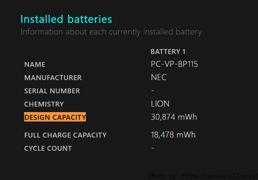This screenshot has height=180, width=258.
Task: Select the MANUFACTURER row label
Action: pyautogui.click(x=53, y=78)
